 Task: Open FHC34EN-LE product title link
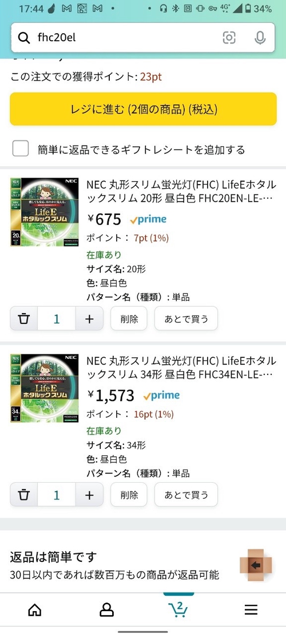[x=181, y=368]
